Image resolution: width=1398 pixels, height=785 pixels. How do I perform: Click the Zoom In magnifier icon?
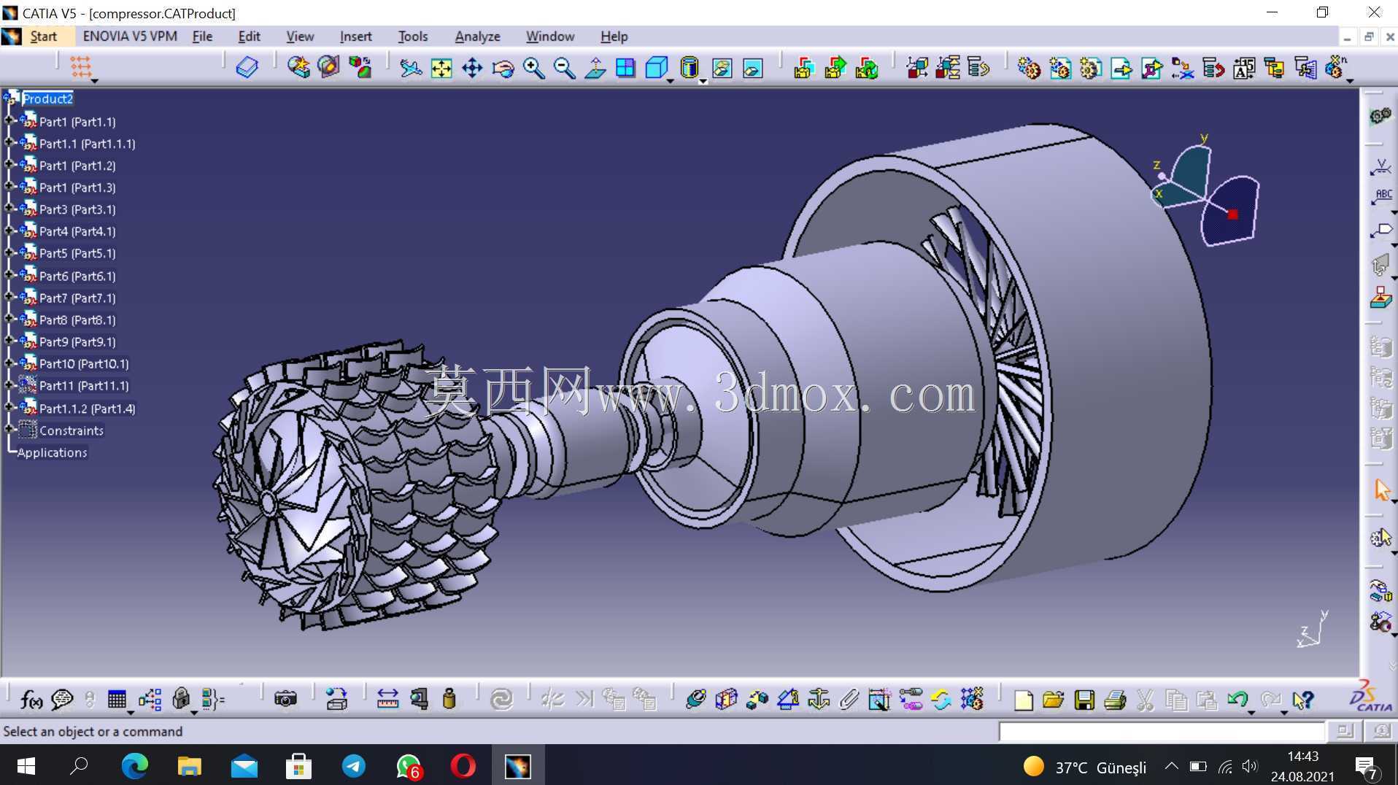click(x=533, y=68)
